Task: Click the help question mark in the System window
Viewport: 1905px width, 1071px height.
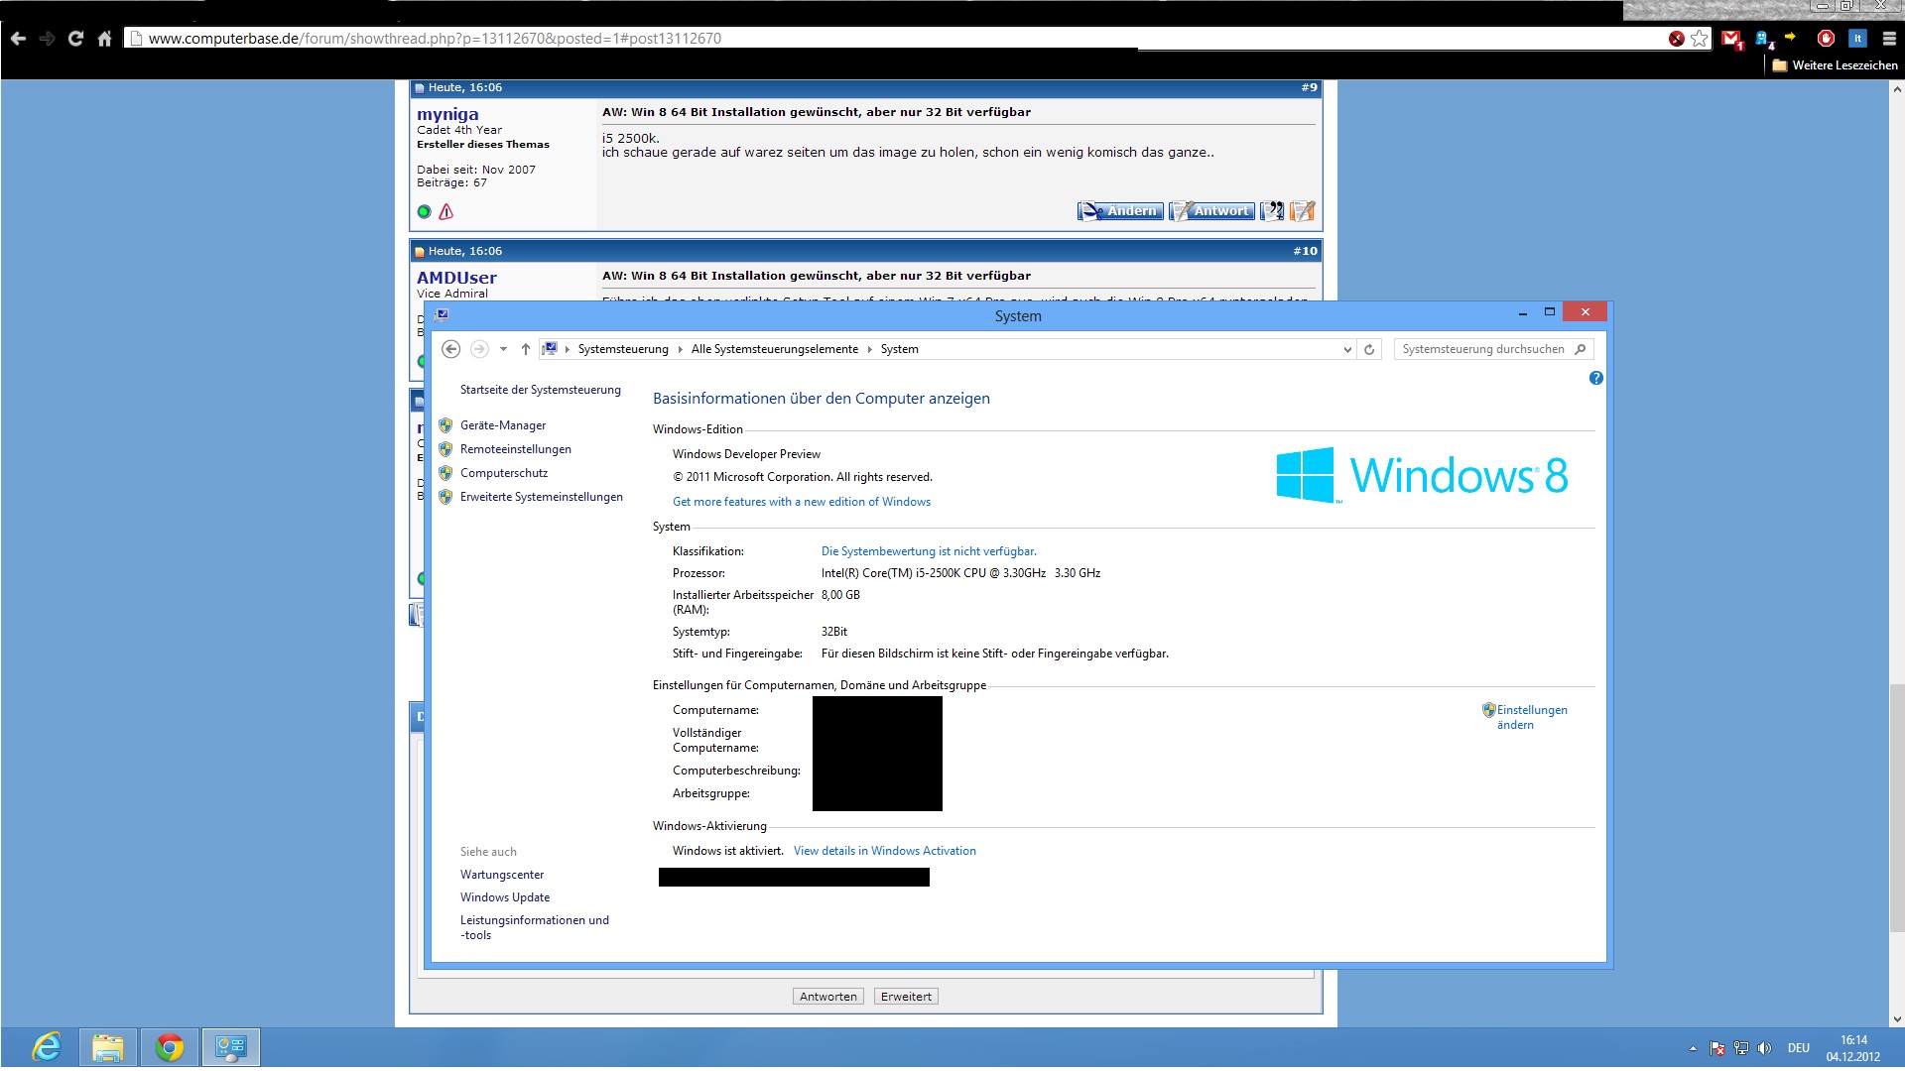Action: pos(1595,378)
